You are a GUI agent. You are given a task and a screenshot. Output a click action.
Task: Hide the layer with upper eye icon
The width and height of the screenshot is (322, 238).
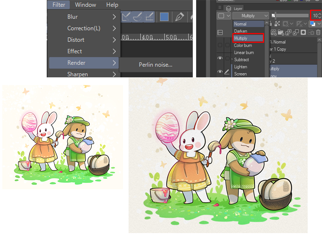(x=220, y=58)
